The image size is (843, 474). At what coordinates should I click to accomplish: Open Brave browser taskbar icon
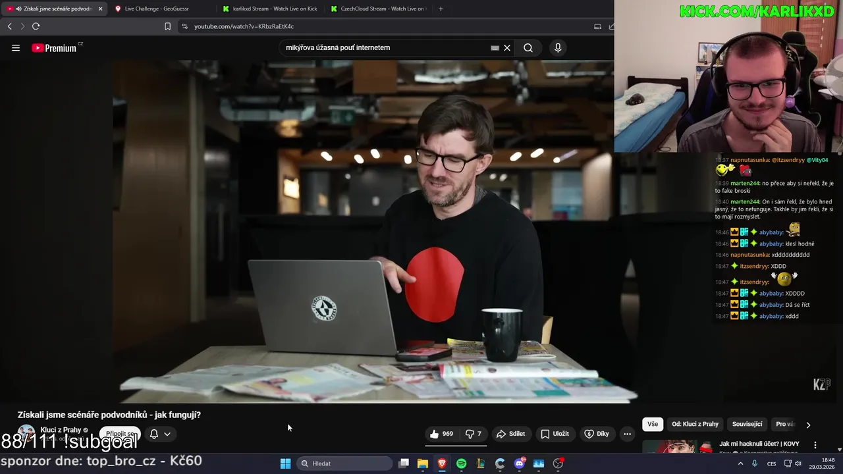(442, 463)
